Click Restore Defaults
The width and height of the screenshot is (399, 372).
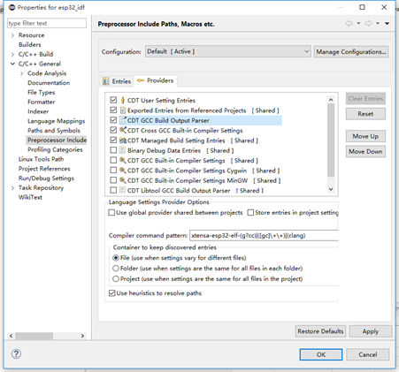click(x=320, y=331)
